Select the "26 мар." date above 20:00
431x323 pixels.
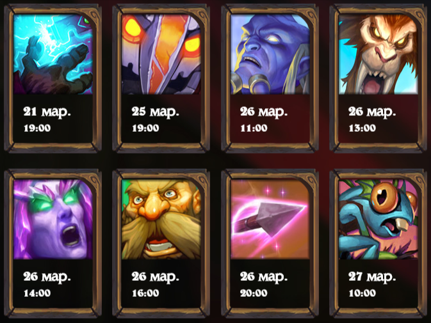[264, 277]
